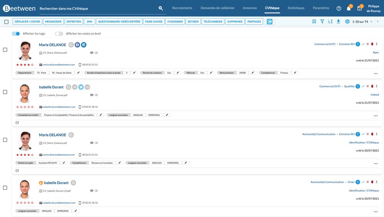
Task: Open the Paramètres tab
Action: coord(321,8)
